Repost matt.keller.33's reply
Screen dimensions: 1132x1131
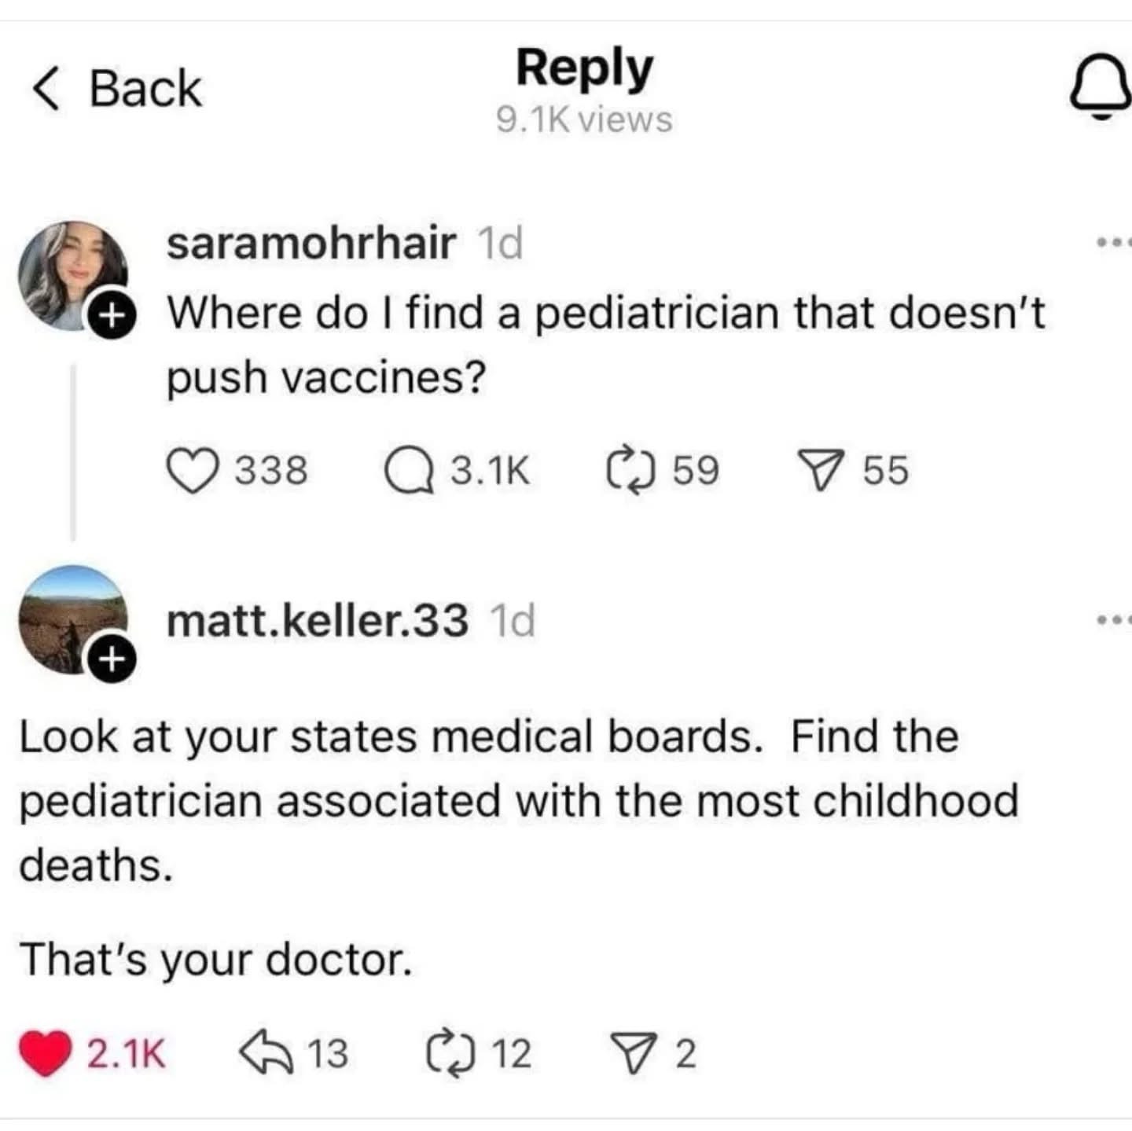tap(449, 1054)
